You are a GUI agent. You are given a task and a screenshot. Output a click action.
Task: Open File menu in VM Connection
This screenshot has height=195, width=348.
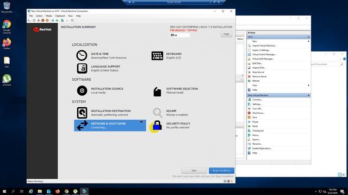coord(31,16)
